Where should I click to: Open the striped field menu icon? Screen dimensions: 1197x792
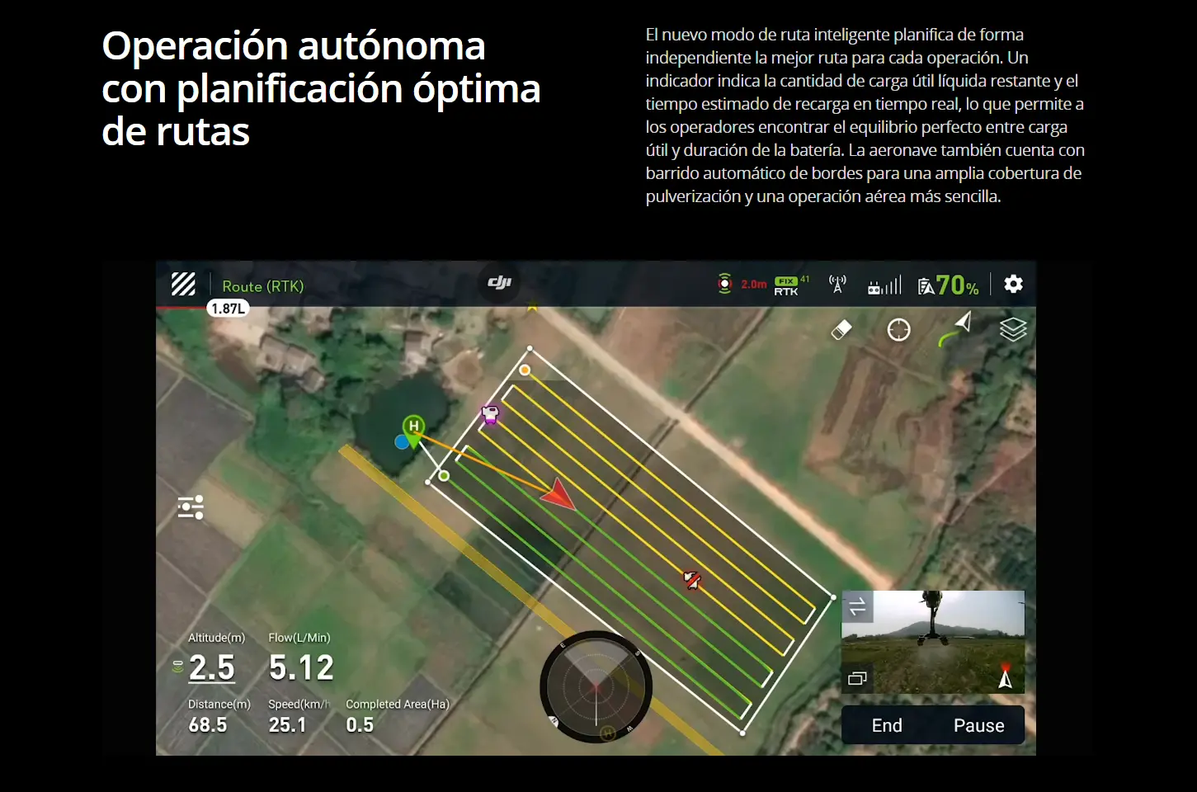(183, 285)
